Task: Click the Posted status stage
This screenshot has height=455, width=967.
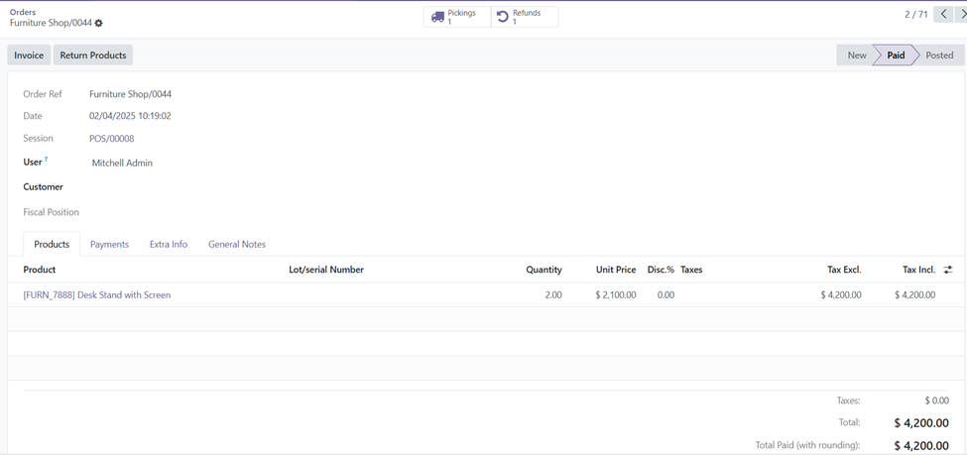Action: tap(939, 56)
